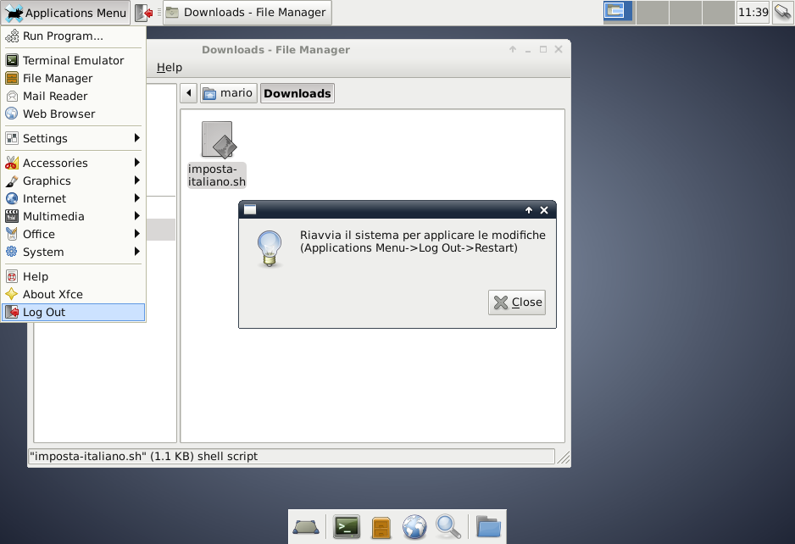Expand the System submenu
Image resolution: width=795 pixels, height=544 pixels.
coord(74,252)
